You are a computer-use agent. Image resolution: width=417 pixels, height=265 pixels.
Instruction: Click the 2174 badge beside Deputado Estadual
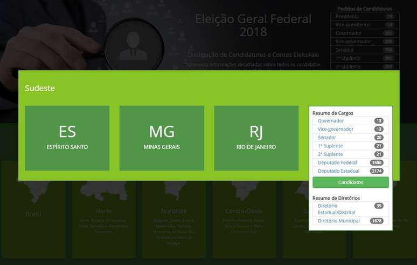[x=377, y=171]
